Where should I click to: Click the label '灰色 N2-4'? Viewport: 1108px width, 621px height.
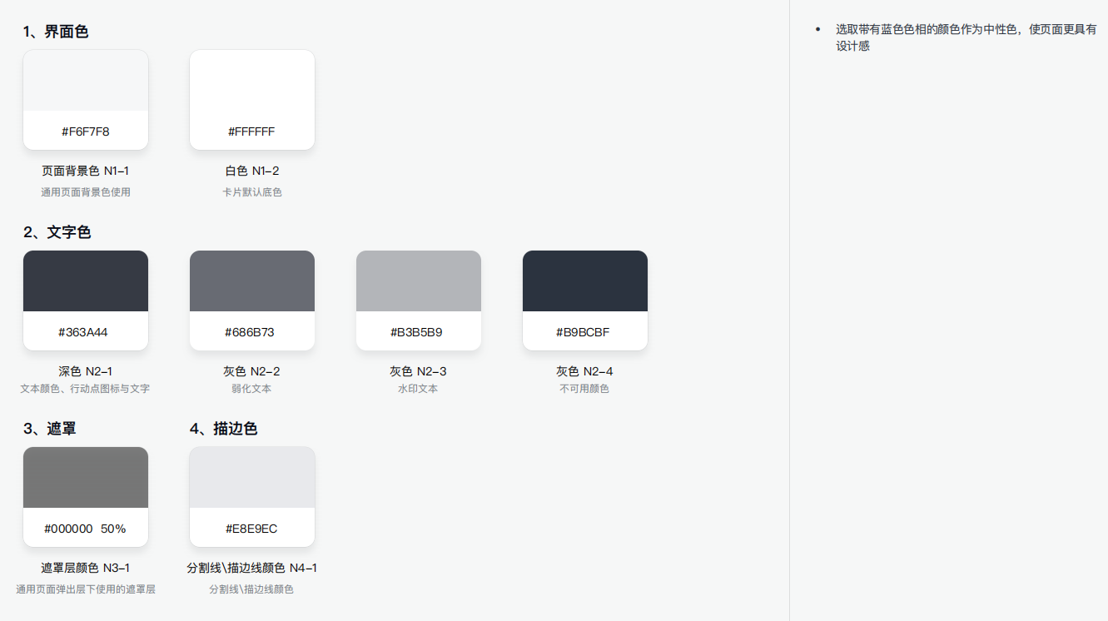coord(585,371)
